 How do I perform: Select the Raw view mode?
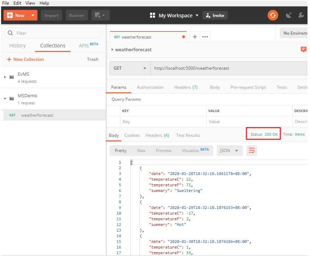click(x=141, y=151)
